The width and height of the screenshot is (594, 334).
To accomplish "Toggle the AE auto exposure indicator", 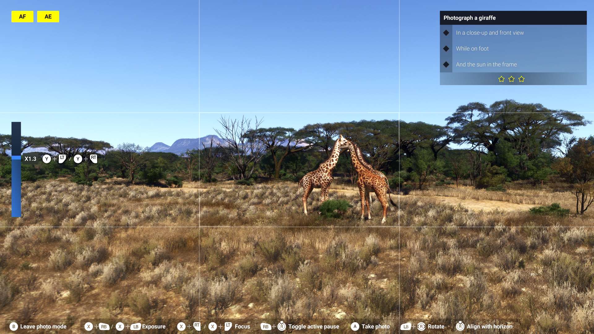I will coord(48,17).
